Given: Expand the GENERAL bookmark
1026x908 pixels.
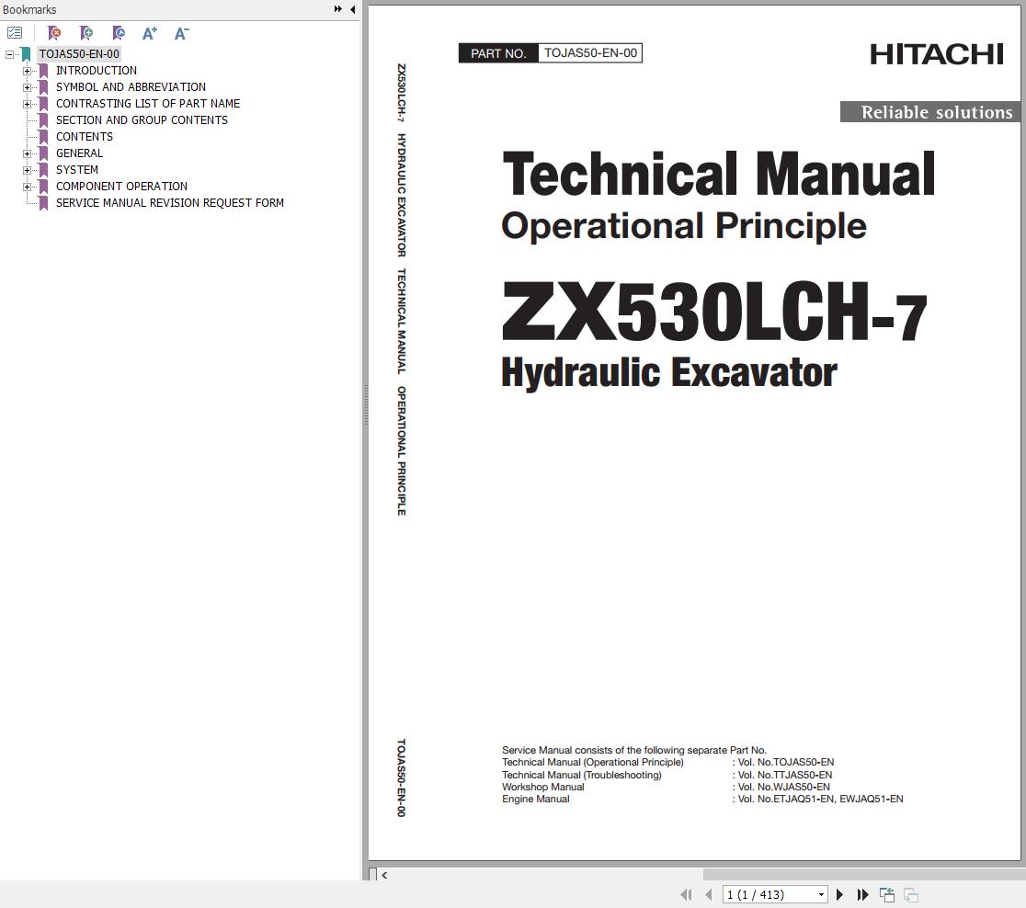Looking at the screenshot, I should (27, 153).
